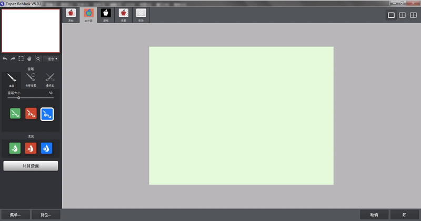Image resolution: width=421 pixels, height=221 pixels.
Task: Click the undo arrow icon
Action: 5,59
